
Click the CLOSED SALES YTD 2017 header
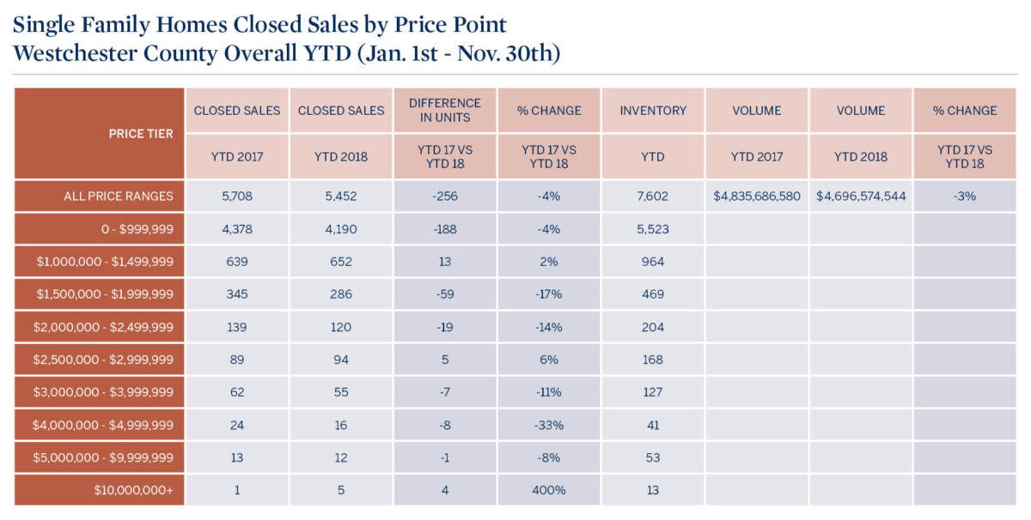[237, 111]
